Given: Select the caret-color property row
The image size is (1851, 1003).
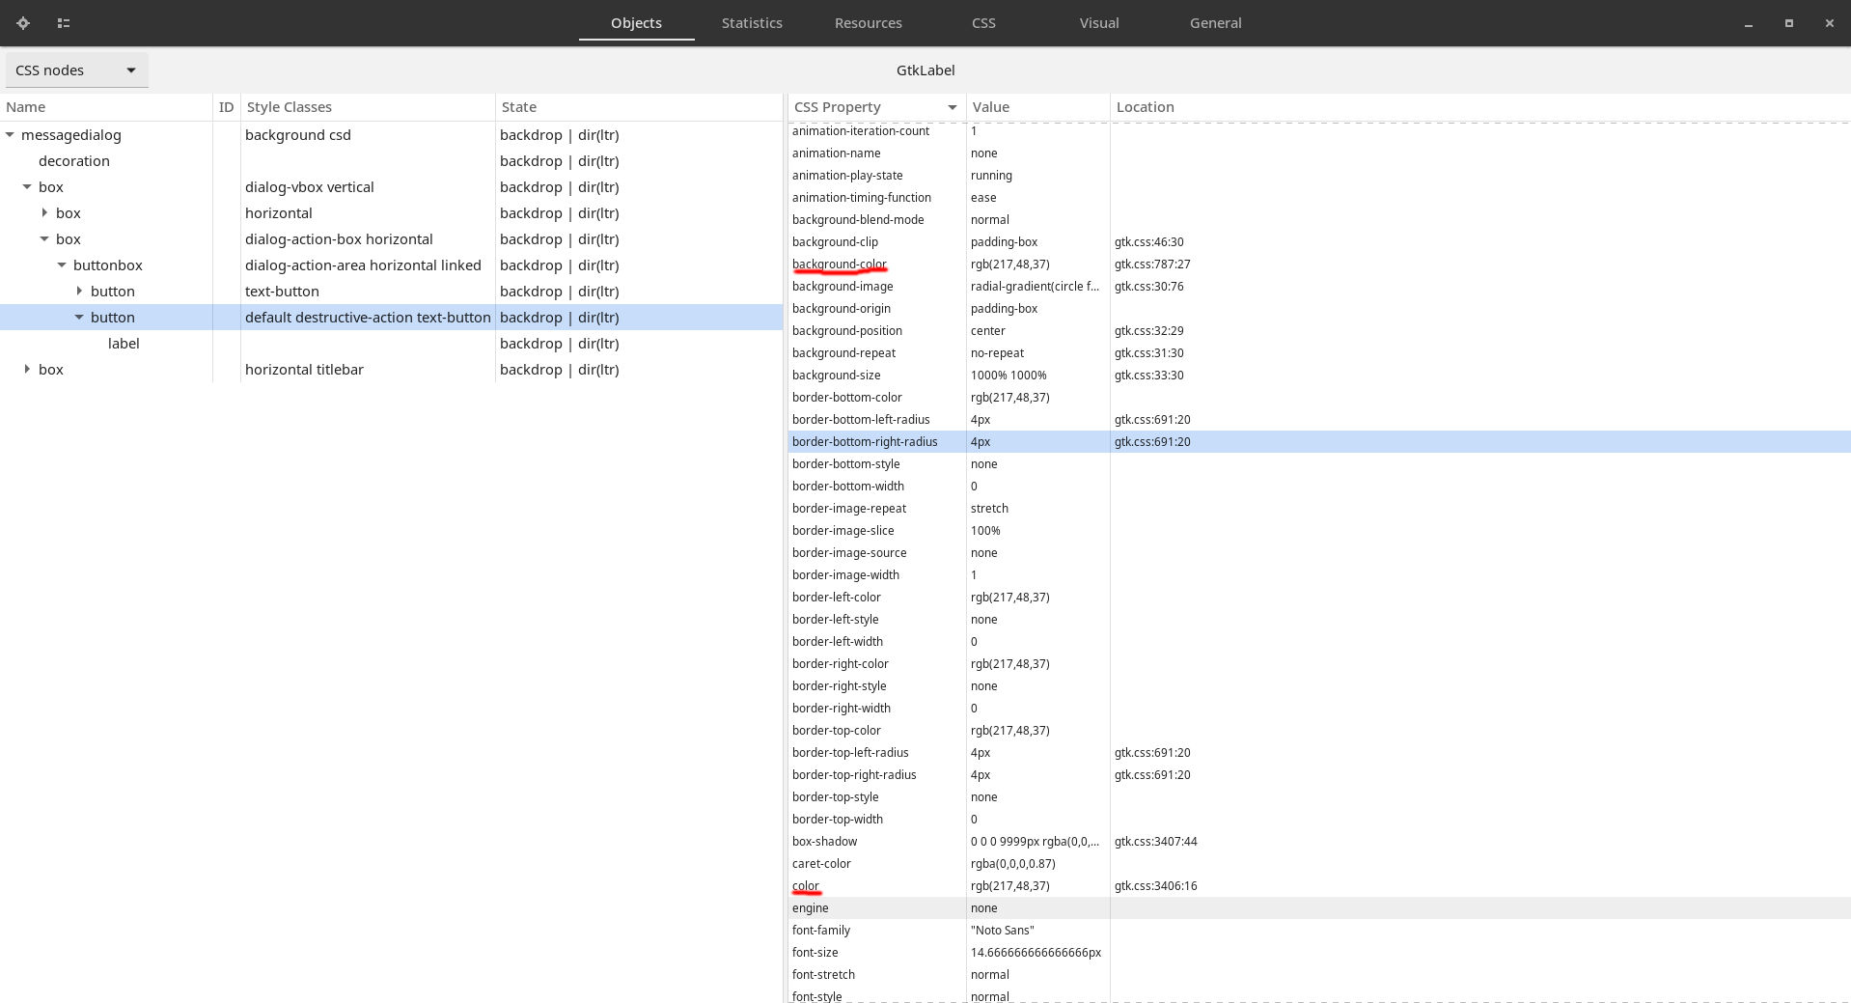Looking at the screenshot, I should (1319, 864).
